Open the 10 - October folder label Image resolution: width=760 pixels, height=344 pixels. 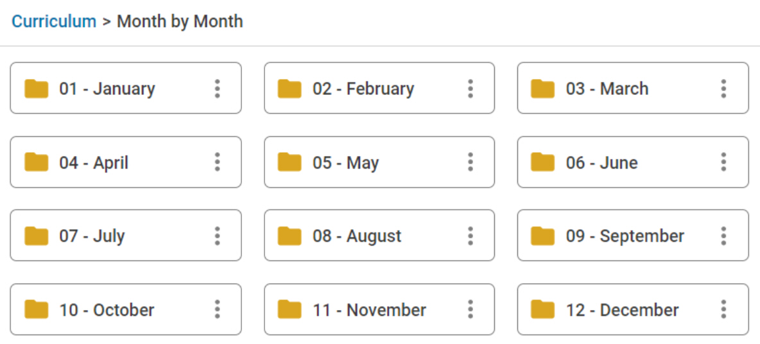coord(107,310)
